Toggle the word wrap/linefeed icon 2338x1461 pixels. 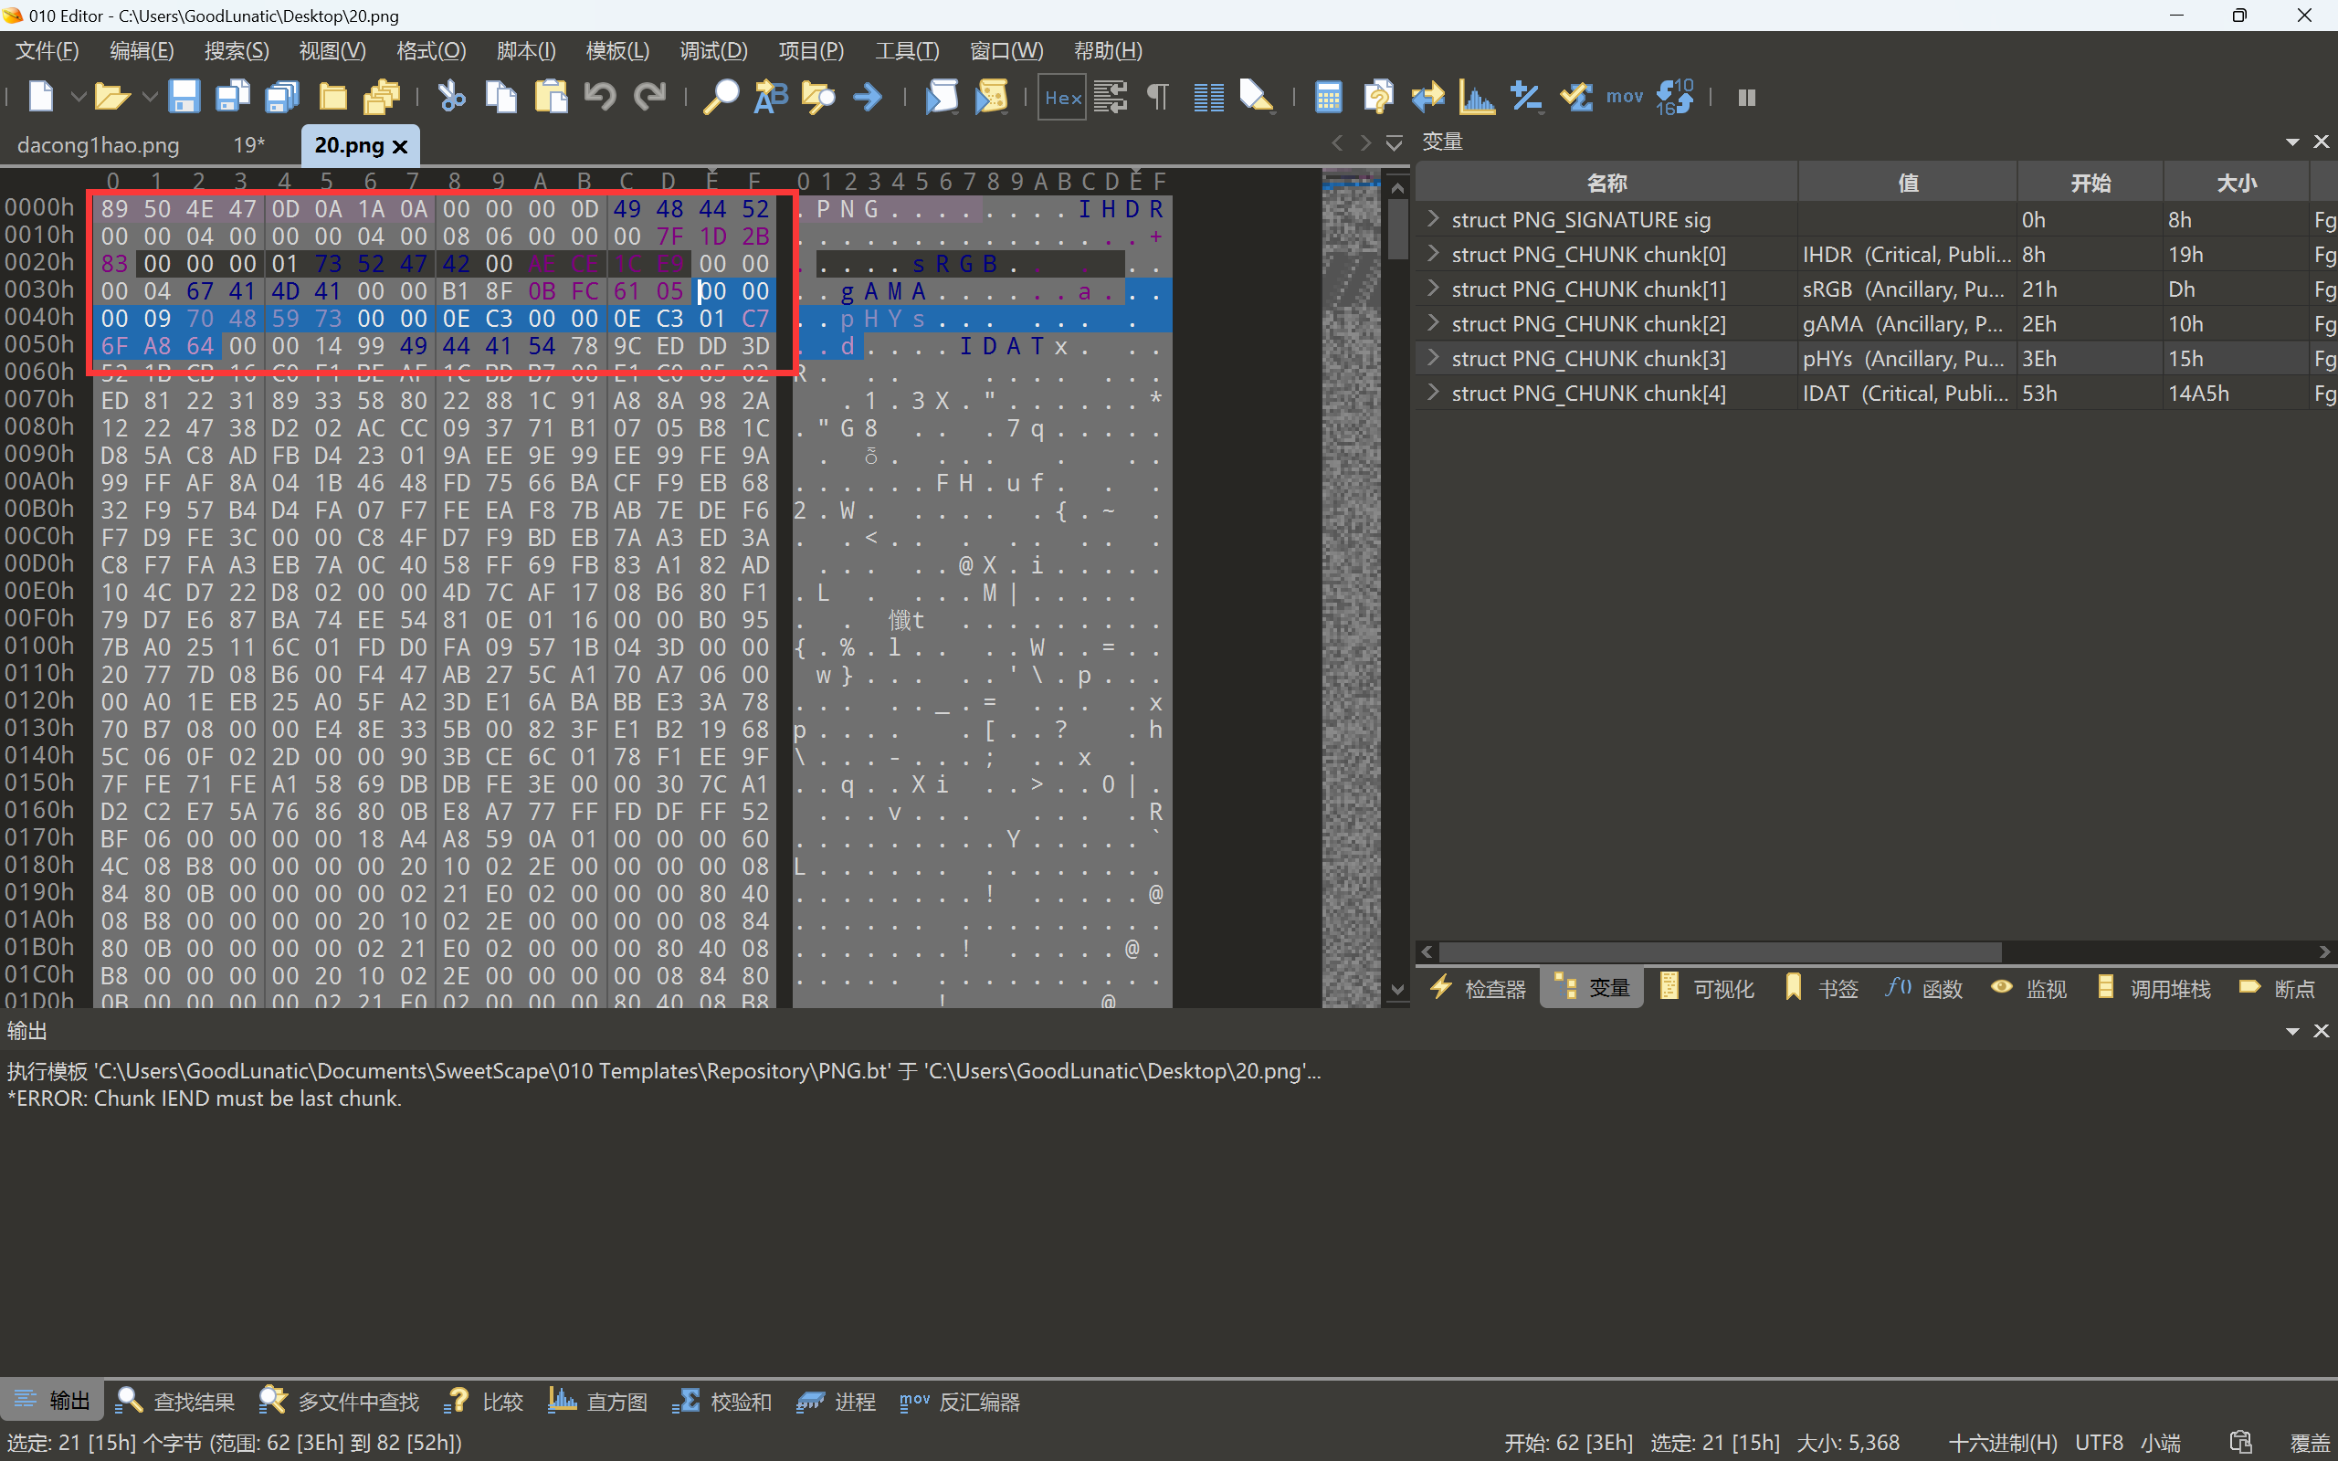1111,97
